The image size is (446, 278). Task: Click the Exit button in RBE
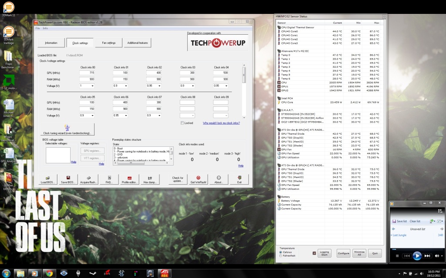pyautogui.click(x=239, y=179)
